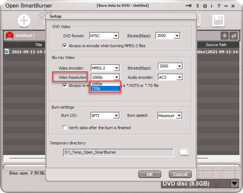Open help question mark icon

click(x=219, y=6)
